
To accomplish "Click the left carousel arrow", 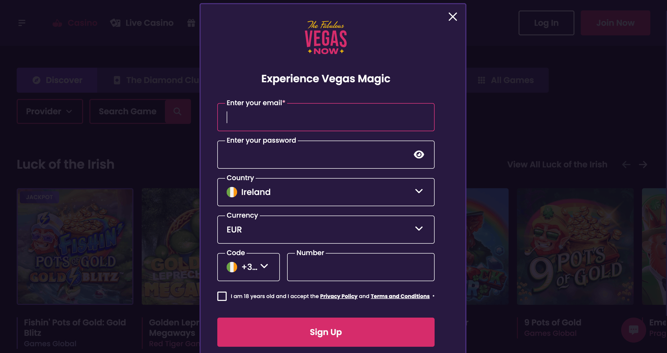I will pos(626,165).
